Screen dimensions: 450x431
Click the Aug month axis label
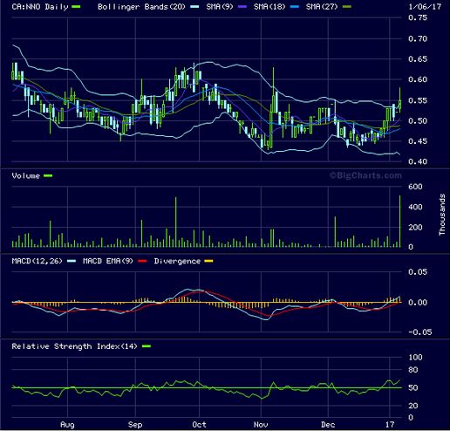coord(67,425)
